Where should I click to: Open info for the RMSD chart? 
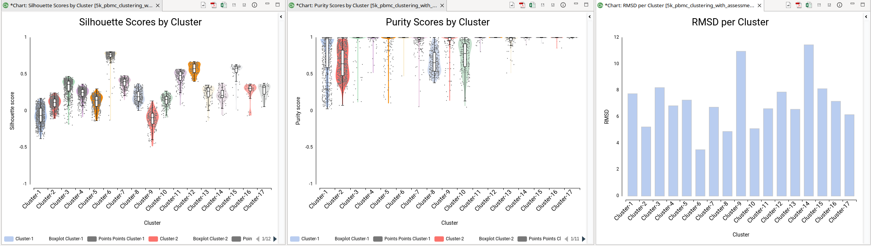(x=840, y=5)
